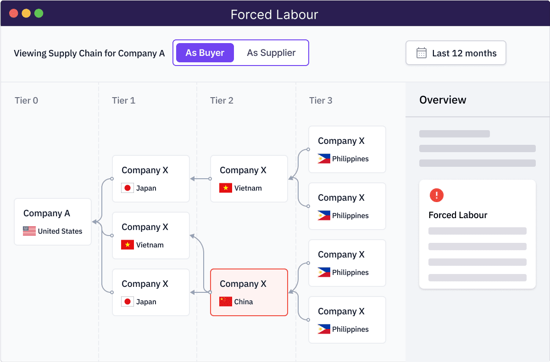Click the China flag on the flagged company
Screen dimensions: 550x362
tap(225, 301)
